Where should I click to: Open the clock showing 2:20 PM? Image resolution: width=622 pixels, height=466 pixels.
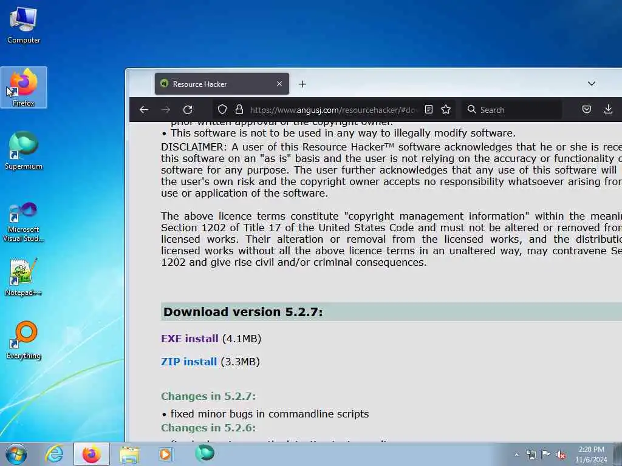click(591, 454)
